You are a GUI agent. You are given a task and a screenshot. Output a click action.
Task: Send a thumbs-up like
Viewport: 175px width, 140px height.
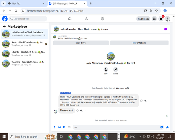click(x=167, y=127)
